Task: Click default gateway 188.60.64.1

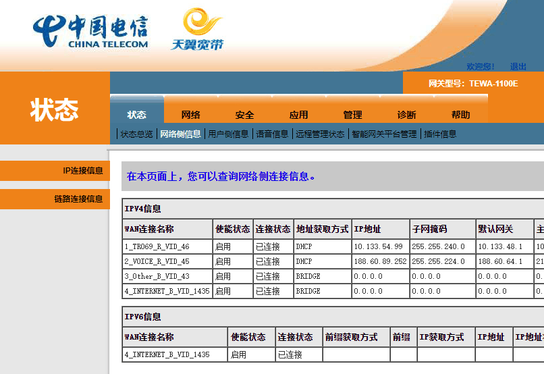Action: 500,261
